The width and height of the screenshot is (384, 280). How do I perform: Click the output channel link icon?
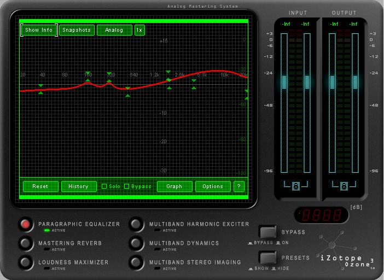344,186
